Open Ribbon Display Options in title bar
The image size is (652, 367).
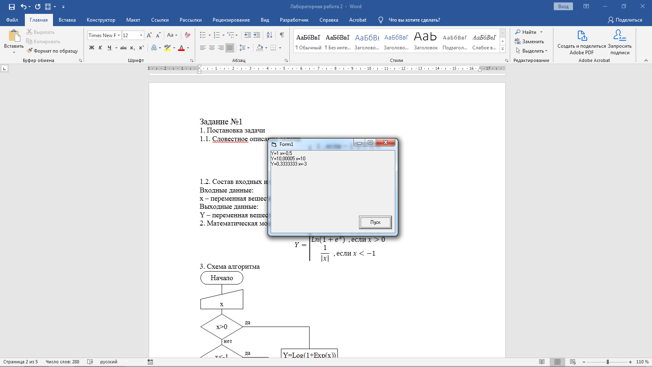586,7
